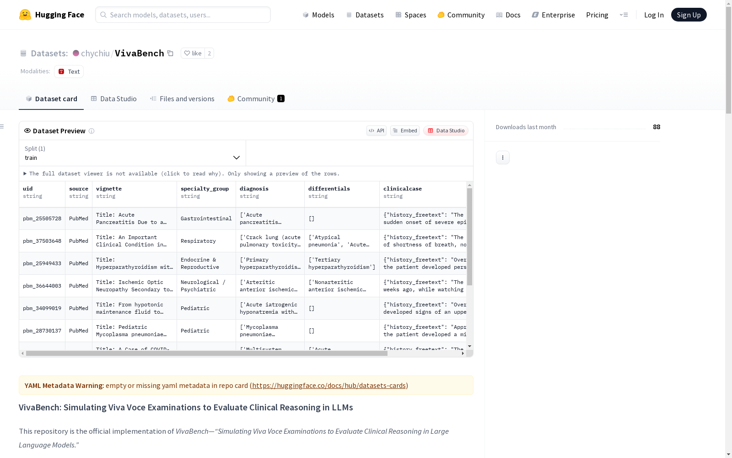This screenshot has width=732, height=458.
Task: Click the Text modality tag
Action: (x=69, y=71)
